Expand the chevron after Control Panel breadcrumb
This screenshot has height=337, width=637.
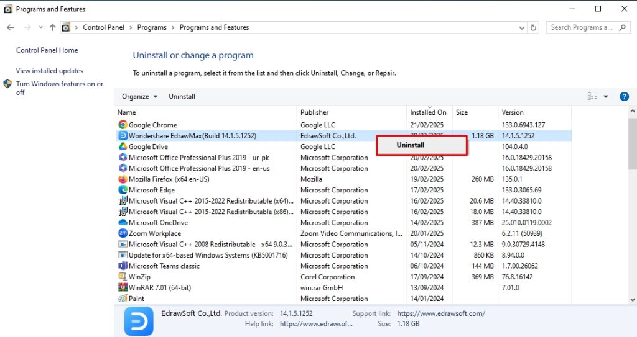pos(131,27)
